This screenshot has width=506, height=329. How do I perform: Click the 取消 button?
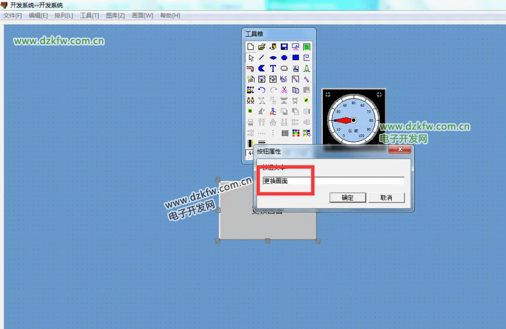[386, 197]
